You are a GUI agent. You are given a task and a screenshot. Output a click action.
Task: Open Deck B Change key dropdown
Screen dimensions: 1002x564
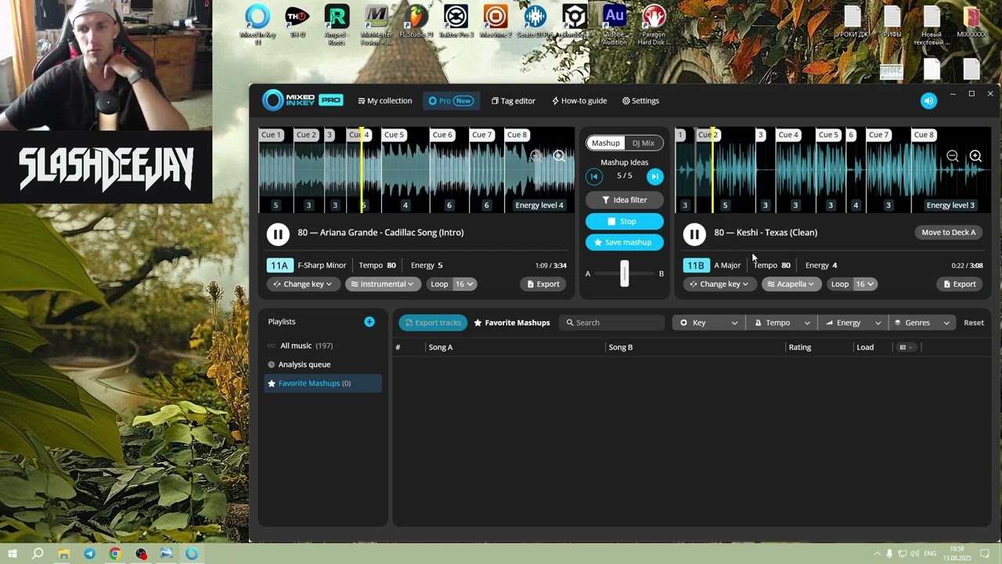click(719, 284)
